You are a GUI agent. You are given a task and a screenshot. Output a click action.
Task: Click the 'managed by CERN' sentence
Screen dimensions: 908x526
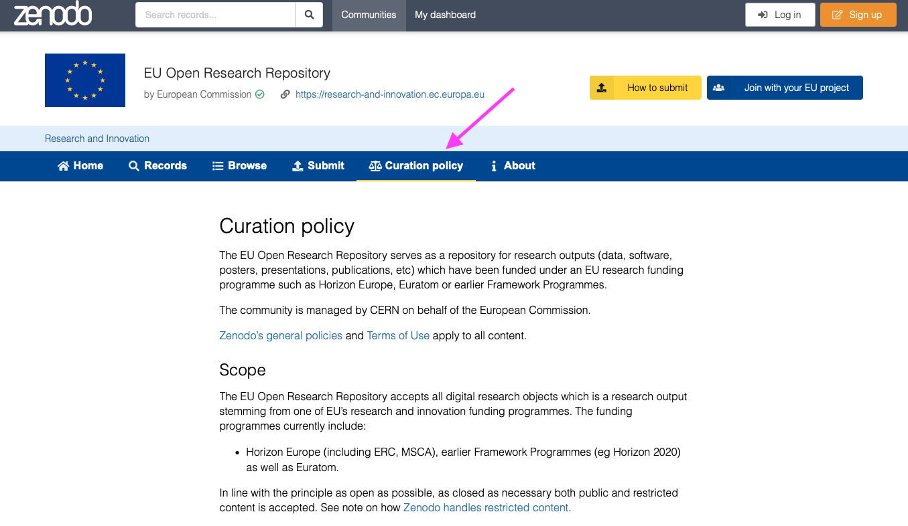pyautogui.click(x=405, y=310)
